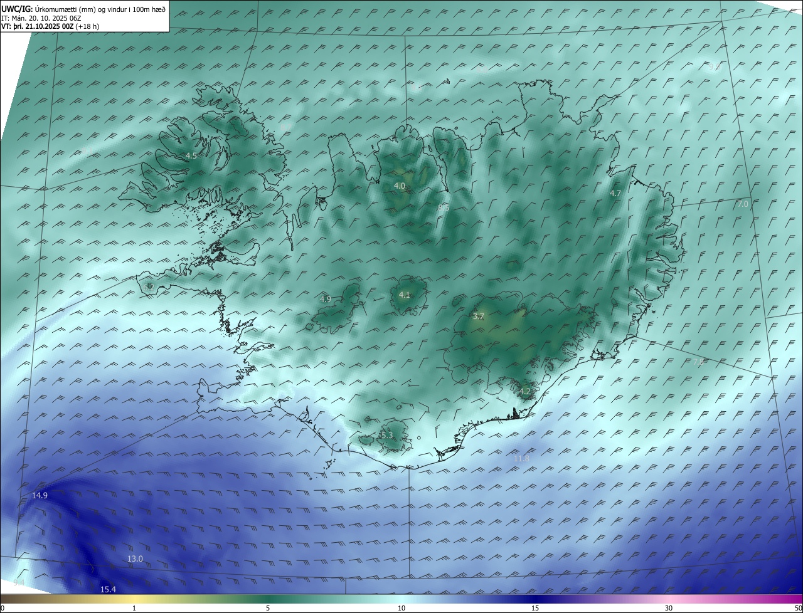Click the 14.9 value in the southwest sea
Image resolution: width=803 pixels, height=613 pixels.
(40, 495)
